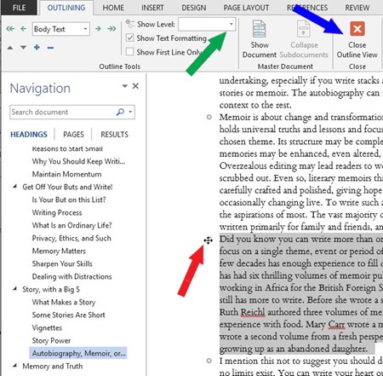Image resolution: width=383 pixels, height=376 pixels.
Task: Go to 'Vignettes' heading
Action: [x=47, y=327]
